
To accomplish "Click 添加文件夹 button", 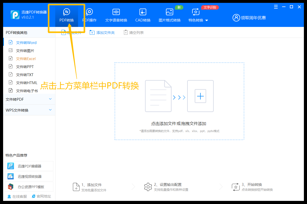I will (x=102, y=33).
